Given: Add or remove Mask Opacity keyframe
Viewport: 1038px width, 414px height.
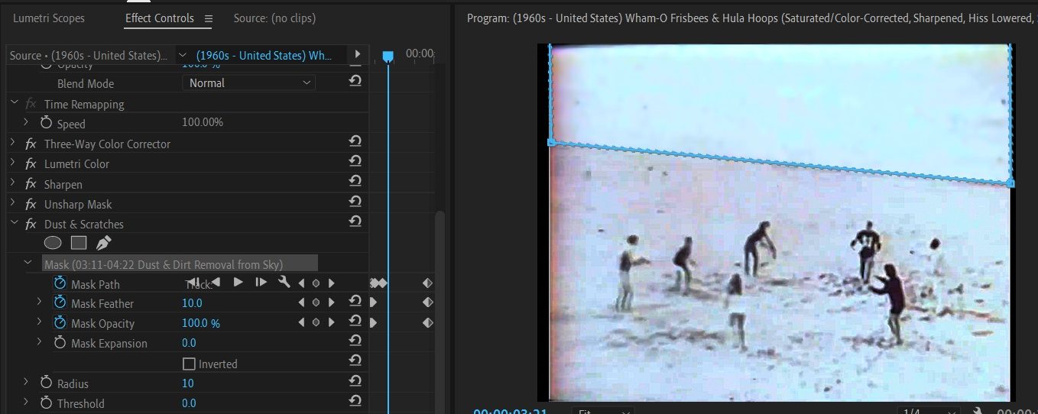Looking at the screenshot, I should pos(316,323).
